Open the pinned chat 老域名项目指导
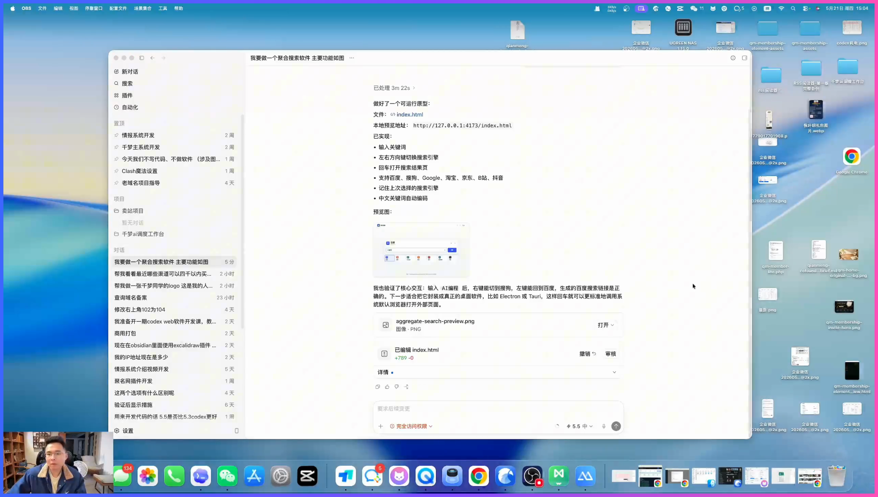Screen dimensions: 878x497 point(175,183)
